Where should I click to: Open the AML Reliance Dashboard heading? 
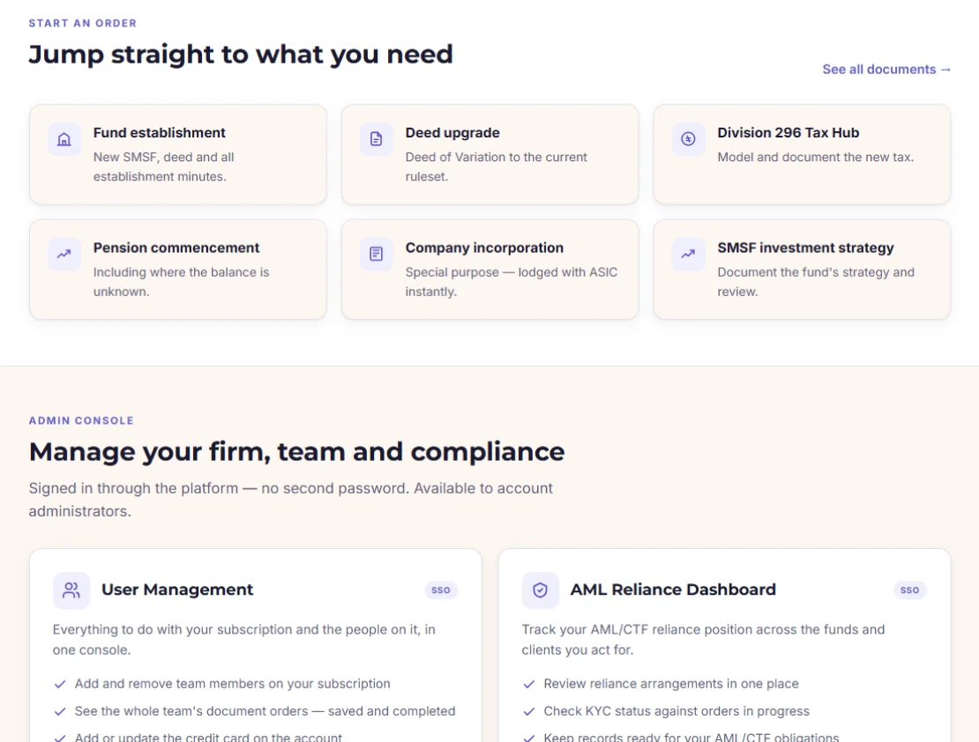(x=673, y=590)
